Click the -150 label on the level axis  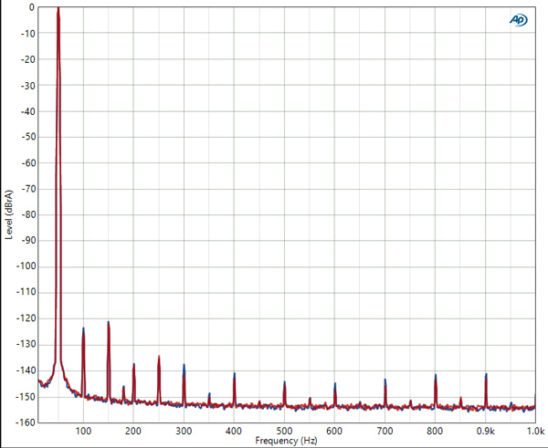coord(26,397)
